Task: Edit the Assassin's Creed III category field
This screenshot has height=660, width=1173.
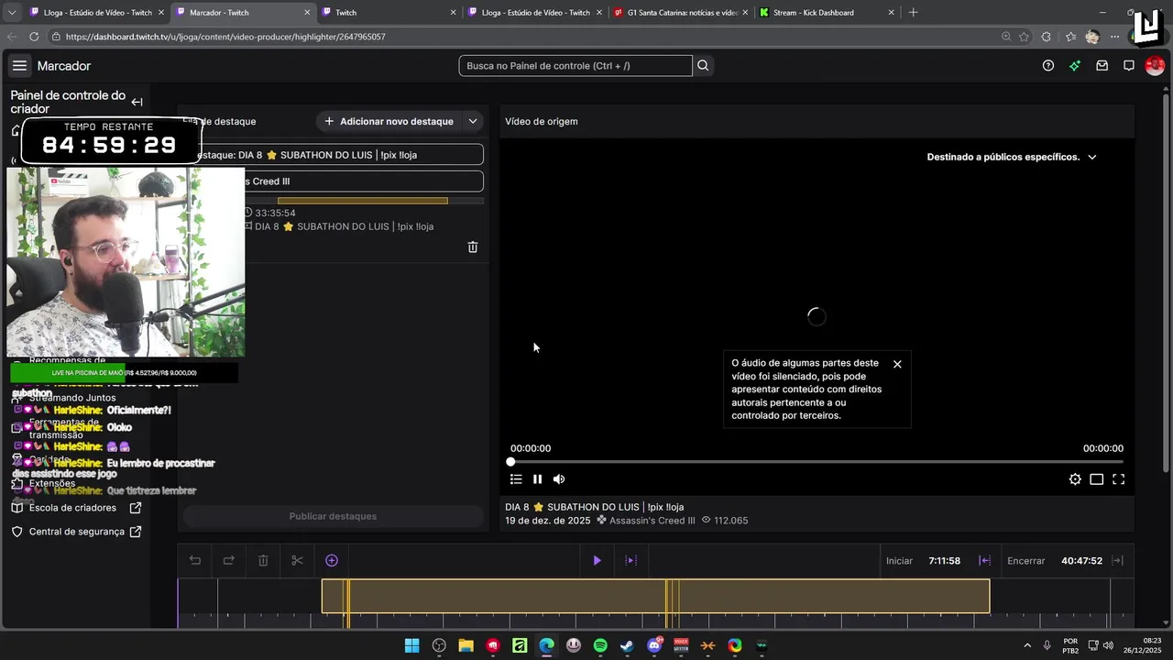Action: point(333,181)
